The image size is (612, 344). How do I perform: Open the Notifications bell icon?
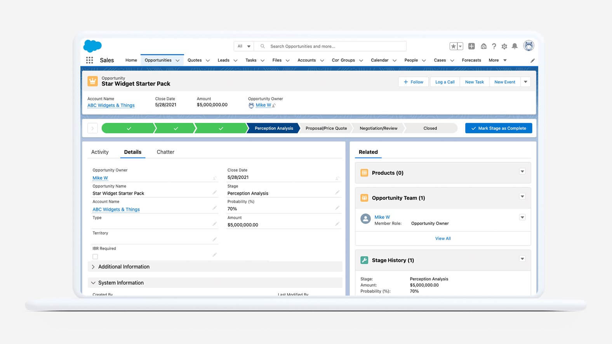pos(515,46)
